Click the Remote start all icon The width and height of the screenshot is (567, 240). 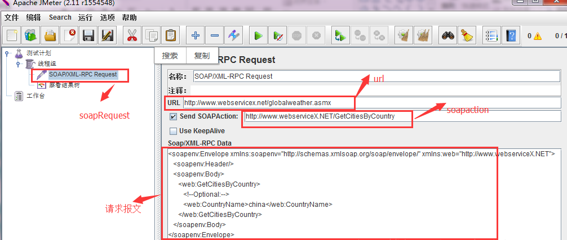tap(340, 35)
